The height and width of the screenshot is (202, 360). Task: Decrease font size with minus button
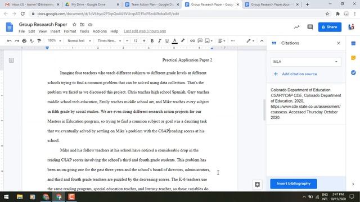[127, 41]
